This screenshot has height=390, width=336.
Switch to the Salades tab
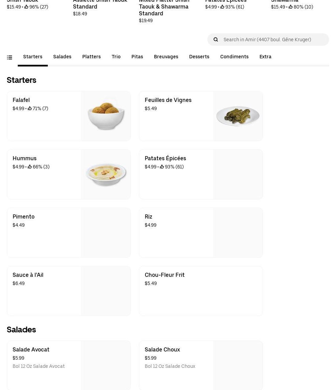click(x=62, y=57)
